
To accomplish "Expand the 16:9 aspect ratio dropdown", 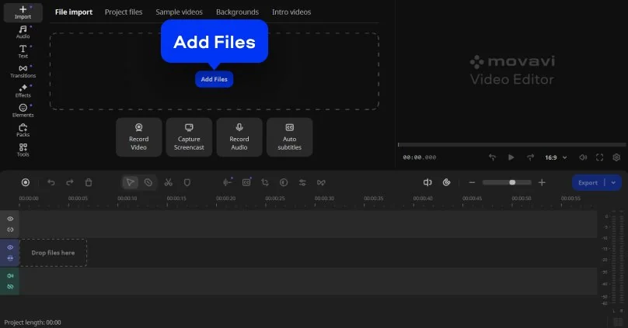I will pyautogui.click(x=556, y=157).
